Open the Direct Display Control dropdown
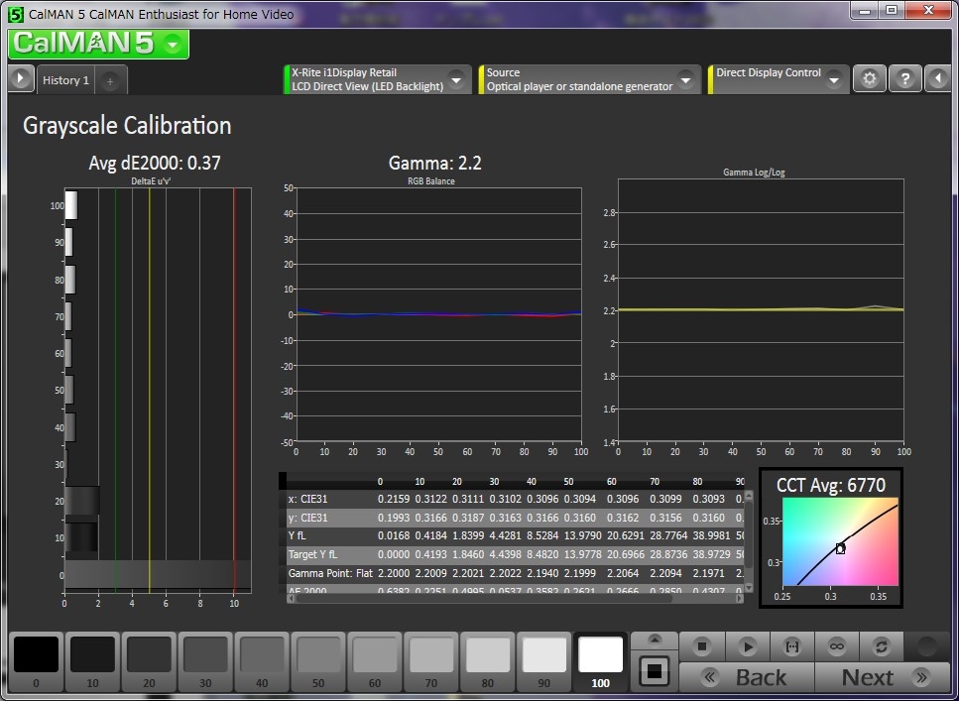959x701 pixels. (833, 79)
